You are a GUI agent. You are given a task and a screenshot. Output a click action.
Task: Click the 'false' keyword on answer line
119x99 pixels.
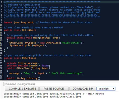(x=45, y=66)
